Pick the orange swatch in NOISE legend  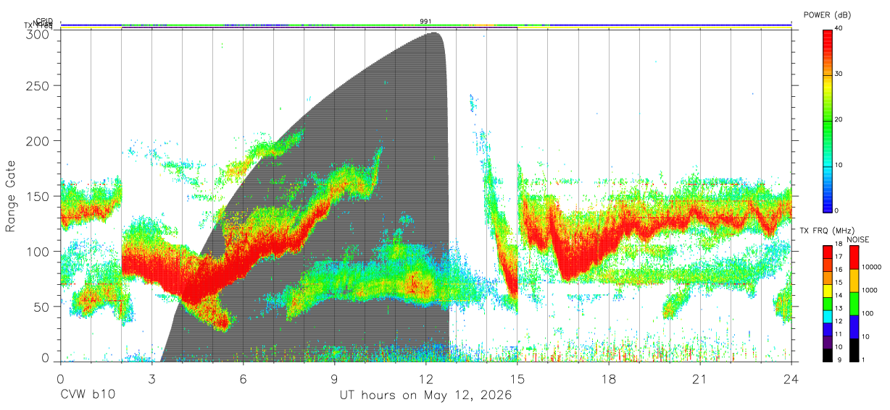click(x=854, y=281)
